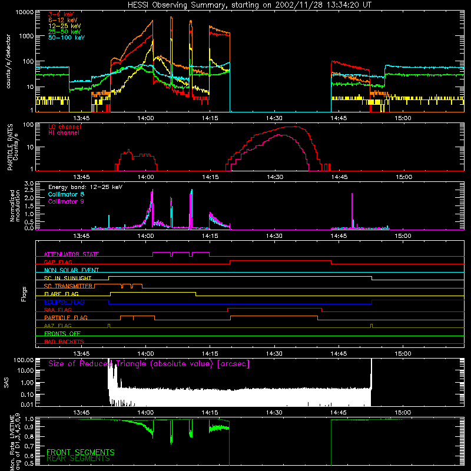The image size is (471, 471).
Task: Select the FRONT SEGMENTS legend label
Action: tap(81, 452)
